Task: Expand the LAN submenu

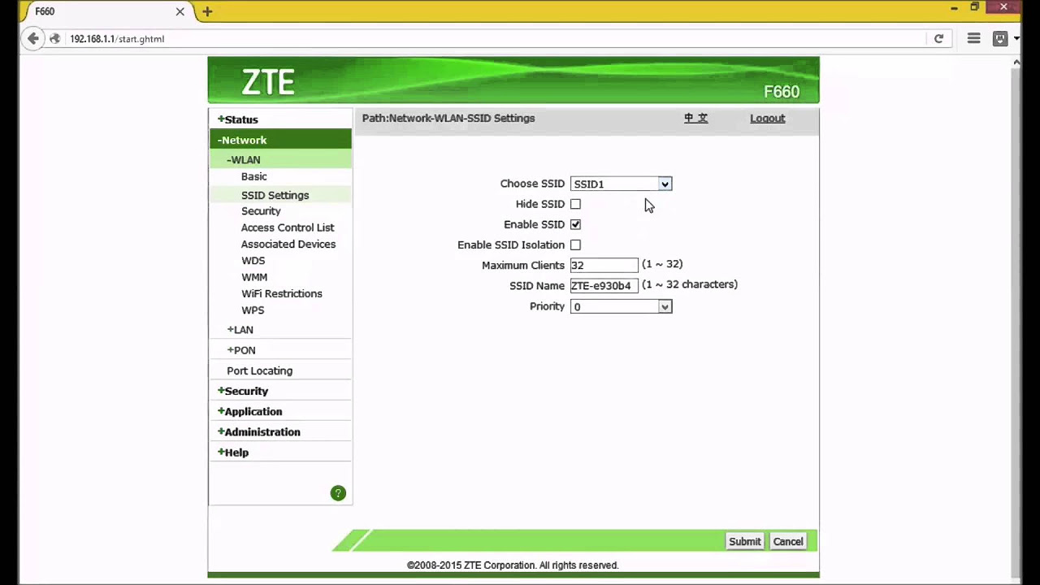Action: tap(240, 330)
